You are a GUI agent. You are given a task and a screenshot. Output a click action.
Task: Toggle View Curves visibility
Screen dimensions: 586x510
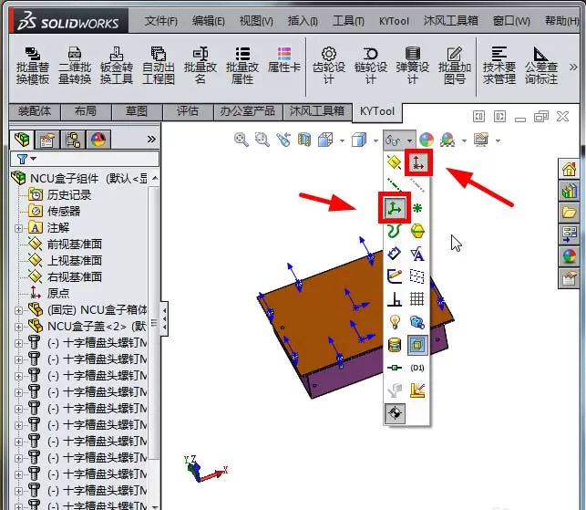394,231
